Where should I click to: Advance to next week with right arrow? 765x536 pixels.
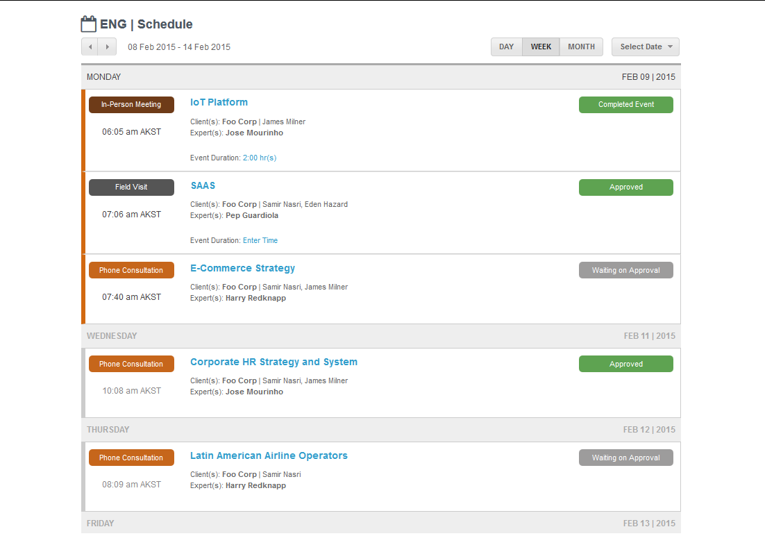(108, 47)
